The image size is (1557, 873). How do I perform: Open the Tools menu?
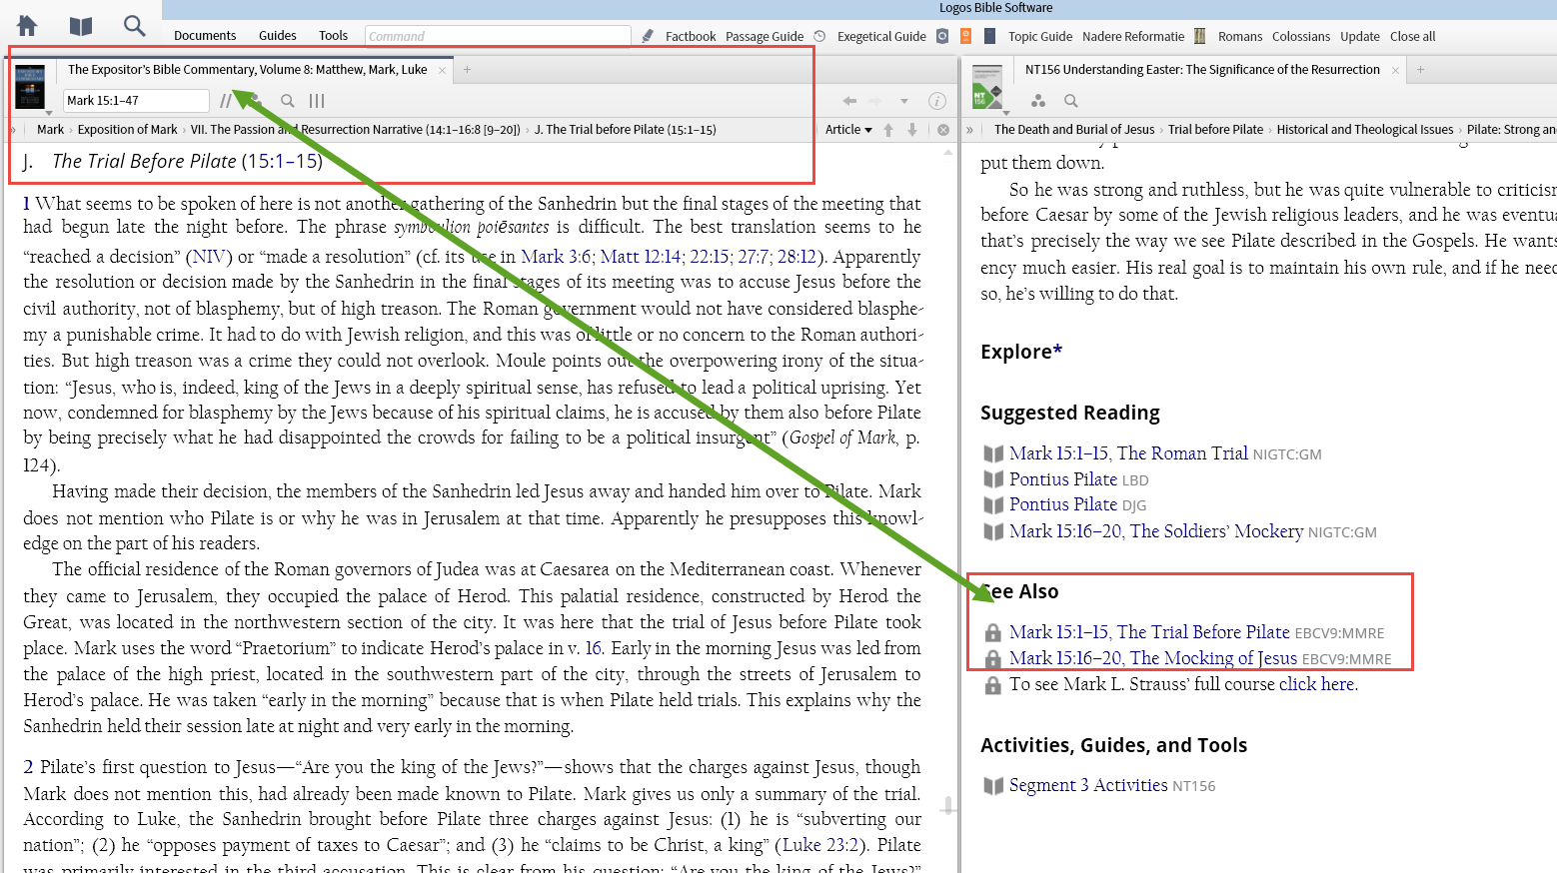tap(334, 36)
